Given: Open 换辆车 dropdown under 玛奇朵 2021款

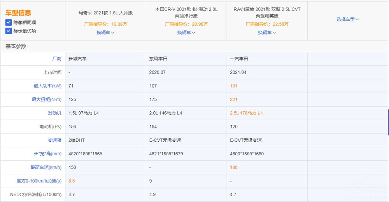Looking at the screenshot, I should pyautogui.click(x=105, y=33).
